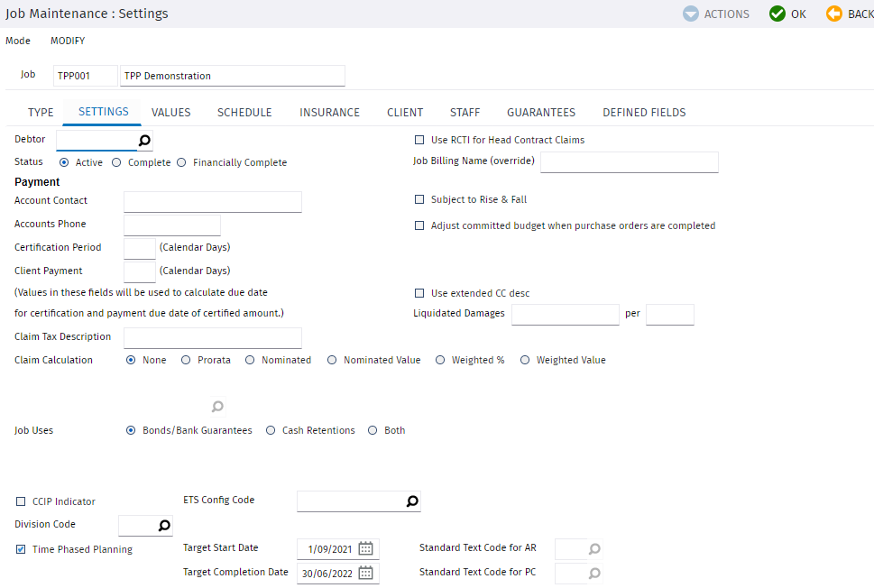This screenshot has height=588, width=874.
Task: Set Status to Complete
Action: tap(116, 162)
